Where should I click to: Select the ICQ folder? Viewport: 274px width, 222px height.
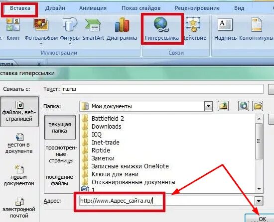pos(92,135)
